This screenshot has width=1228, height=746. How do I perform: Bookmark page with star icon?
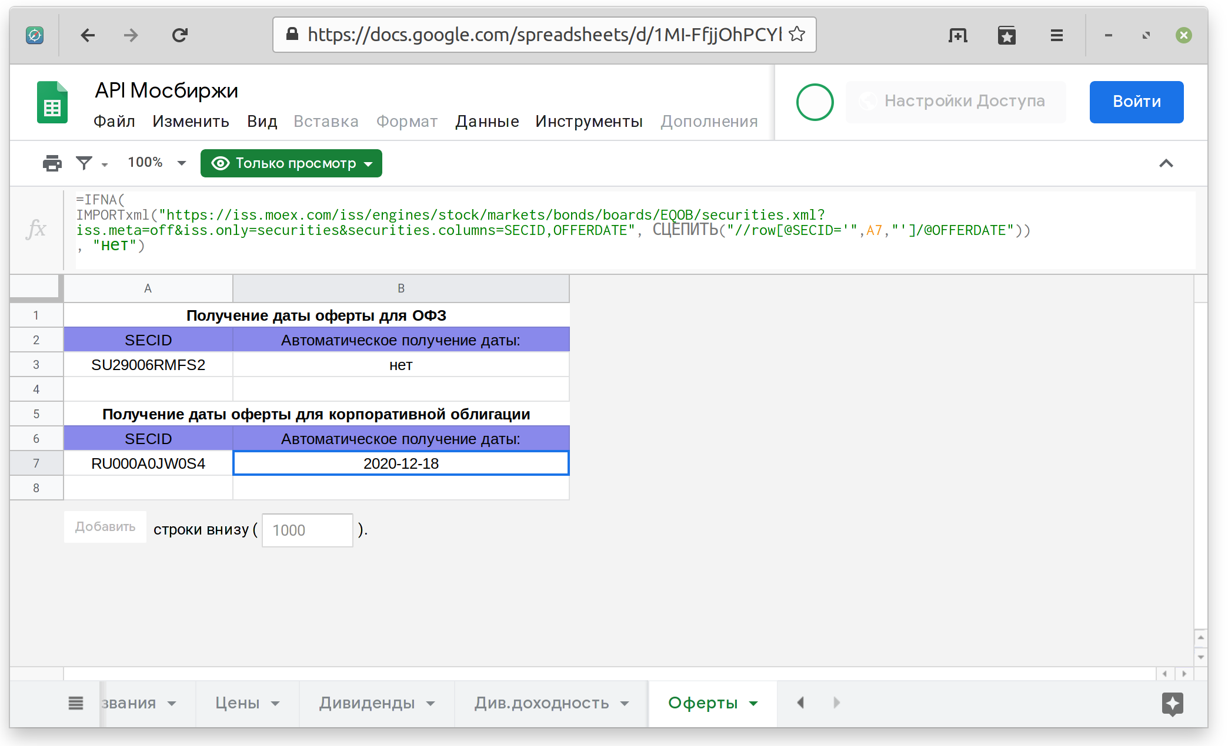pyautogui.click(x=797, y=34)
